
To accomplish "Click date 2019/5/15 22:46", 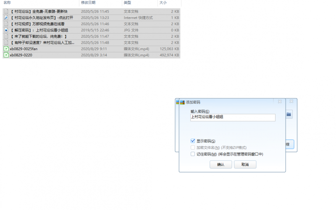I will (x=95, y=30).
